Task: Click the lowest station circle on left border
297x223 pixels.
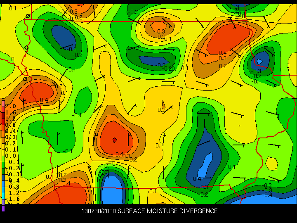Action: pyautogui.click(x=25, y=78)
